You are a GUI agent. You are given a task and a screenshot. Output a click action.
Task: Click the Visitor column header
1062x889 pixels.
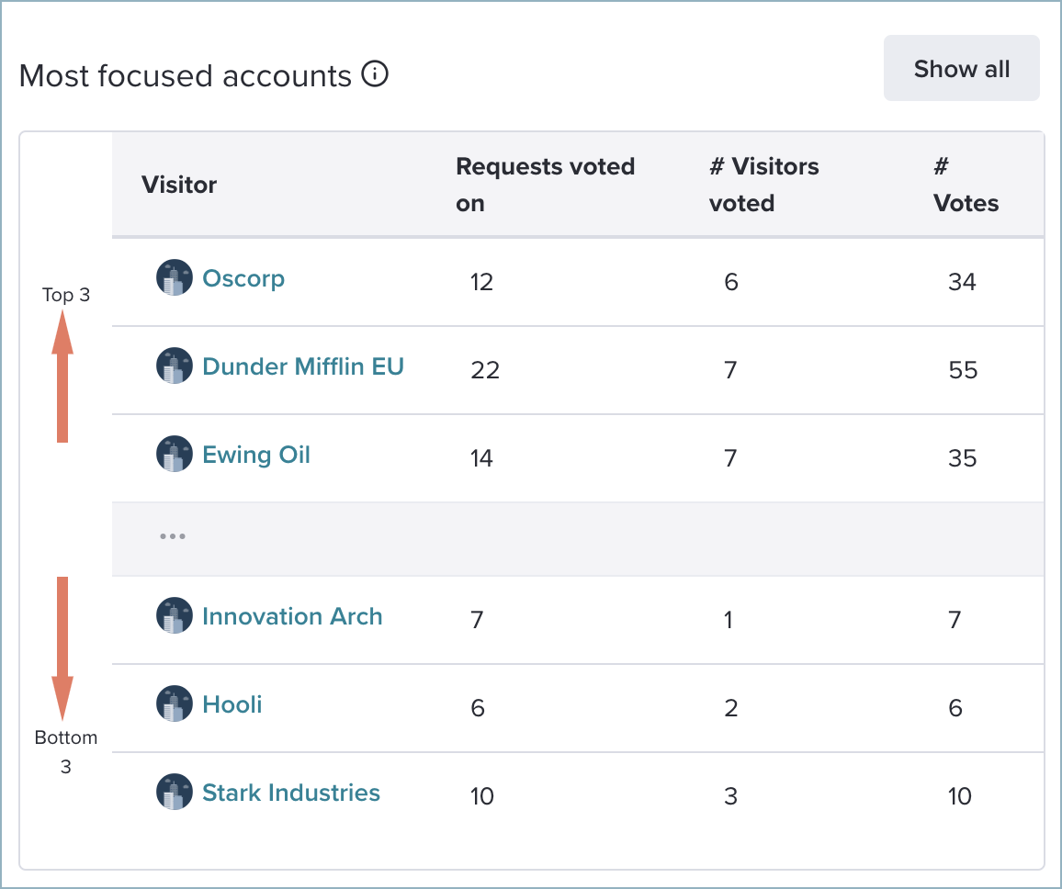(179, 185)
